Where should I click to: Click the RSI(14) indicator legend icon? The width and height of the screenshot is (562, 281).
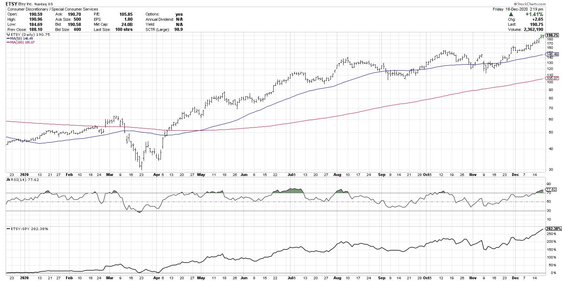[8, 180]
